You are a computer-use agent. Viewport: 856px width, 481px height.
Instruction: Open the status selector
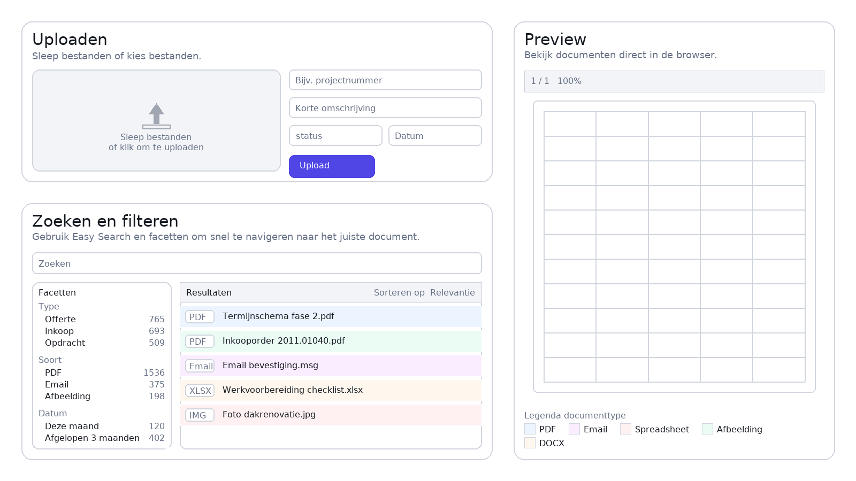coord(335,135)
